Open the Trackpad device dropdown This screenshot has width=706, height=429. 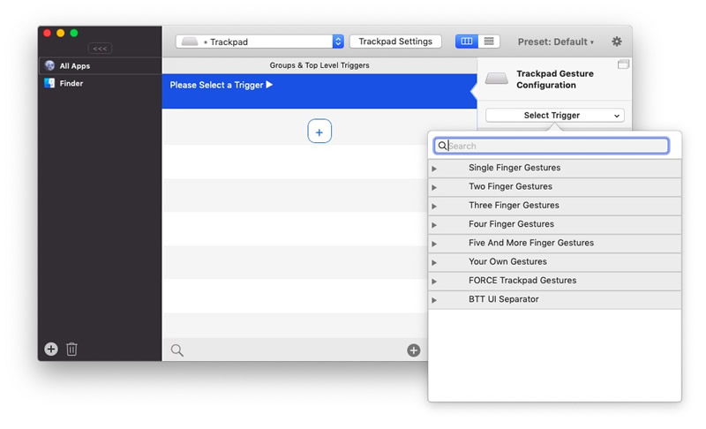[259, 41]
